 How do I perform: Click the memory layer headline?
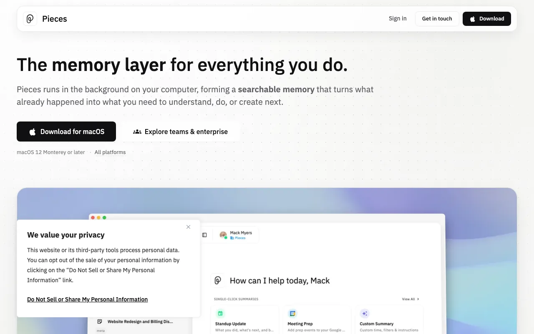pyautogui.click(x=182, y=65)
